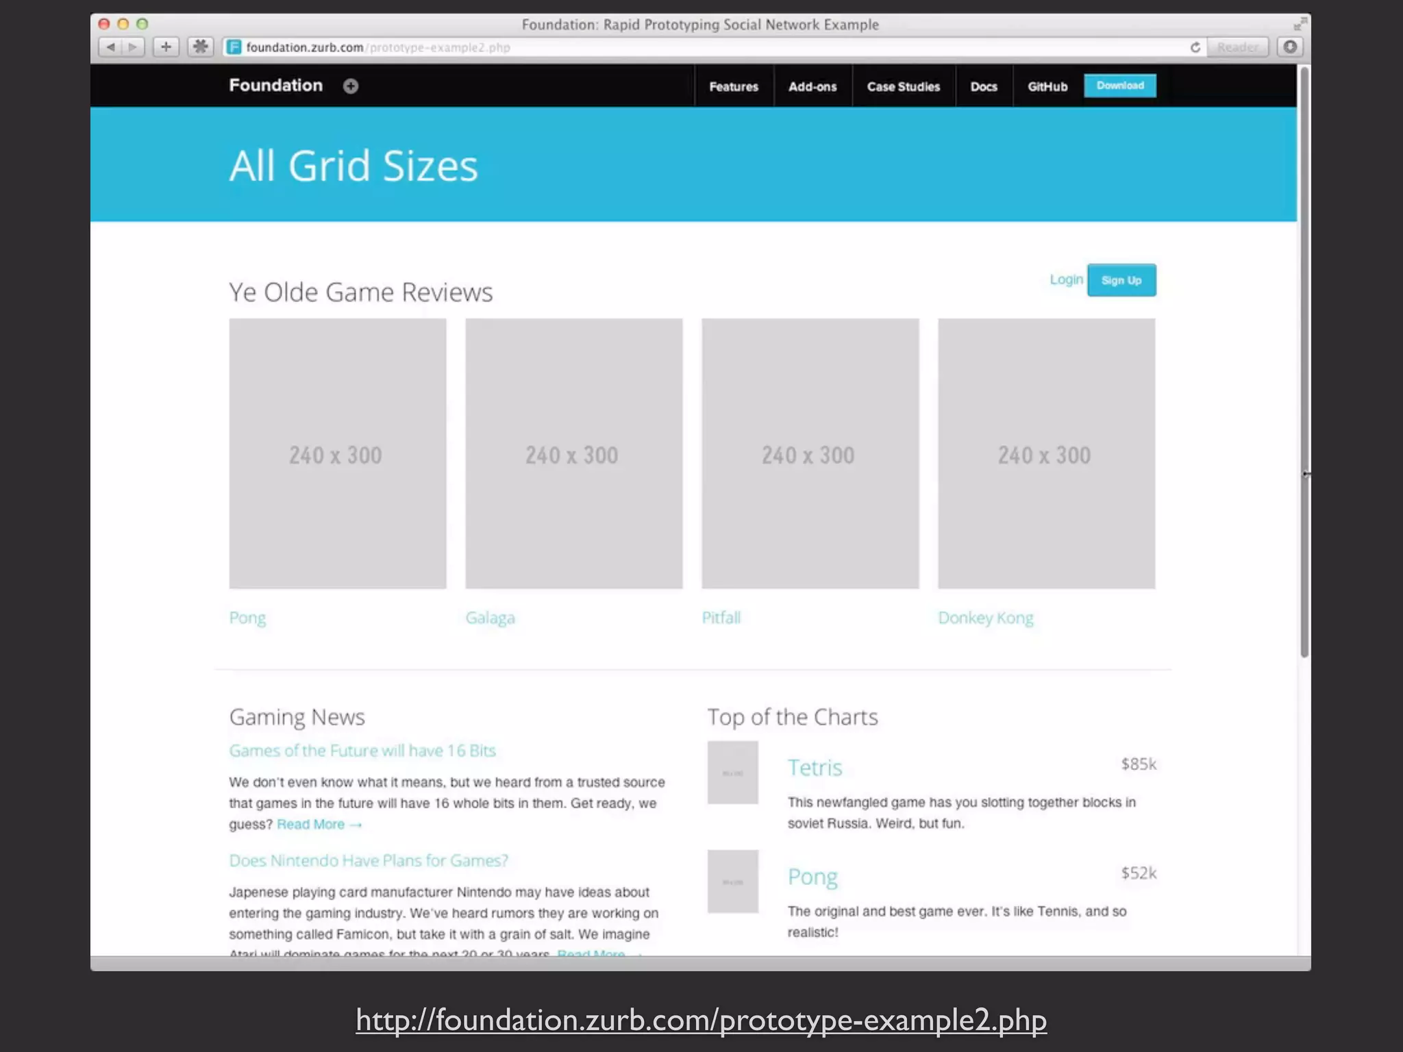Reload the page using the refresh icon
The width and height of the screenshot is (1403, 1052).
click(x=1195, y=47)
